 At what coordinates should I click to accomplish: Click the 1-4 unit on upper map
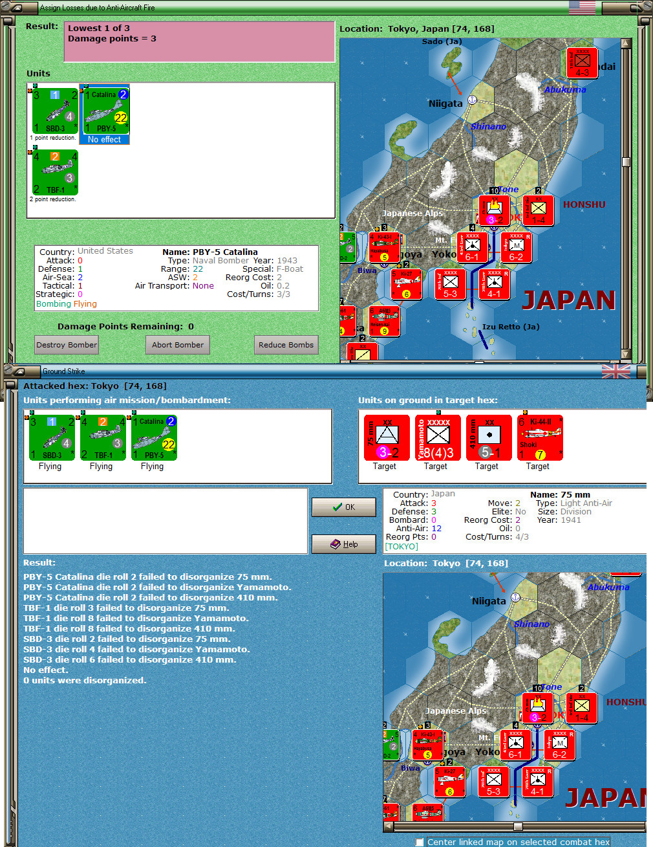coord(539,210)
